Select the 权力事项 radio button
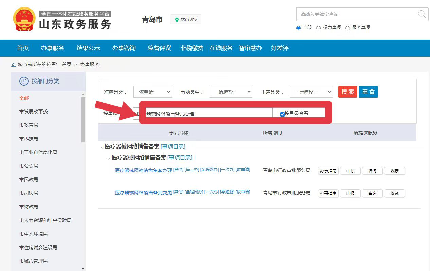The image size is (430, 271). [318, 28]
